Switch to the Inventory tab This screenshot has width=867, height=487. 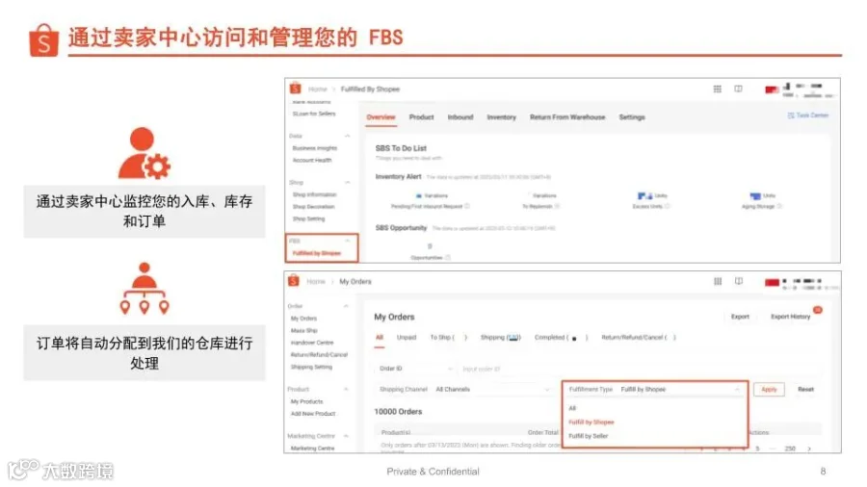(x=502, y=117)
